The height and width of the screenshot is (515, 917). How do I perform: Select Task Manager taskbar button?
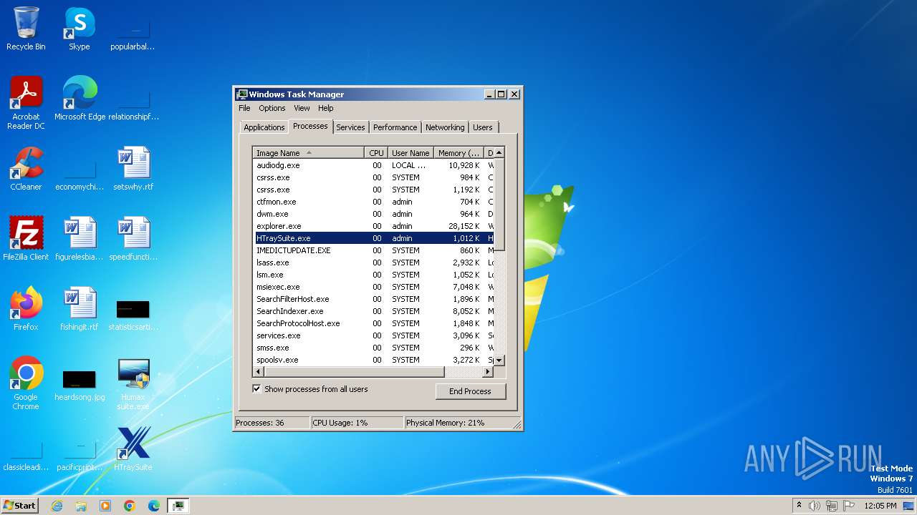coord(178,506)
